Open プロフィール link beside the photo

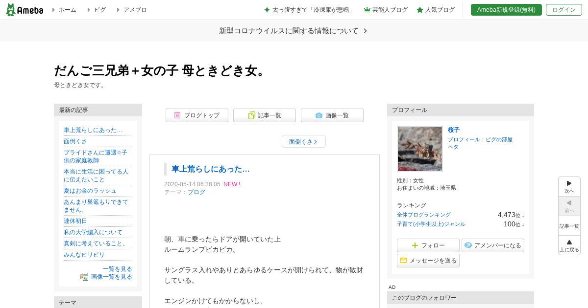[x=464, y=139]
